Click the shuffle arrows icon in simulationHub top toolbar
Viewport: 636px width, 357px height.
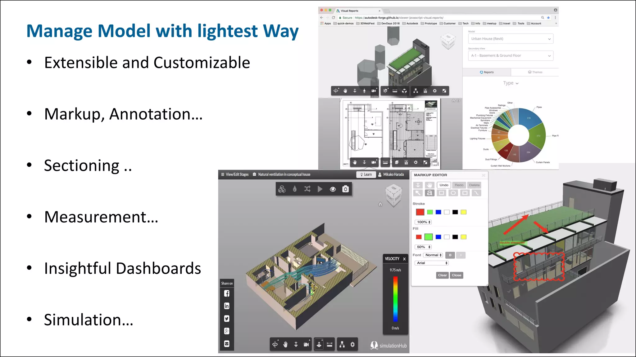(x=307, y=189)
